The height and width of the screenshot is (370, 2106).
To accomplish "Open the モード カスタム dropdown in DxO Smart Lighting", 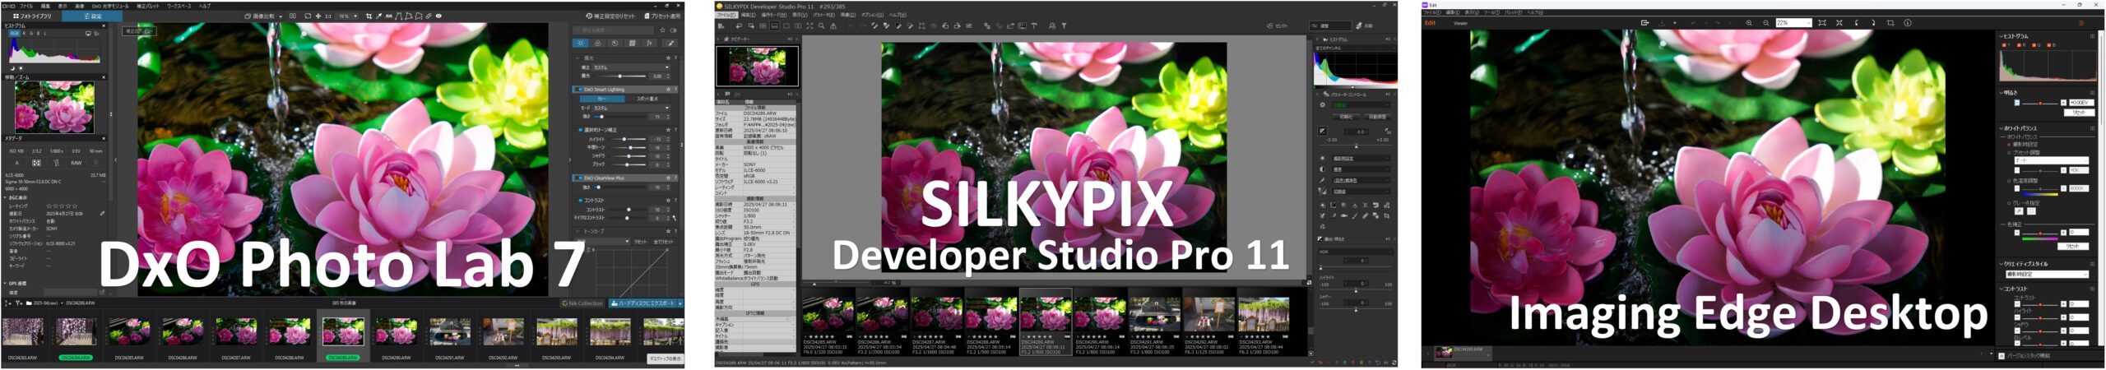I will click(x=631, y=108).
